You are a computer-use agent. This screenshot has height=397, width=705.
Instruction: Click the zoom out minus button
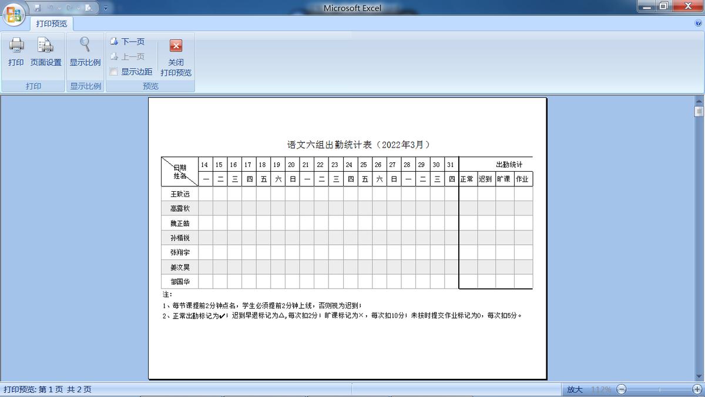click(x=621, y=389)
